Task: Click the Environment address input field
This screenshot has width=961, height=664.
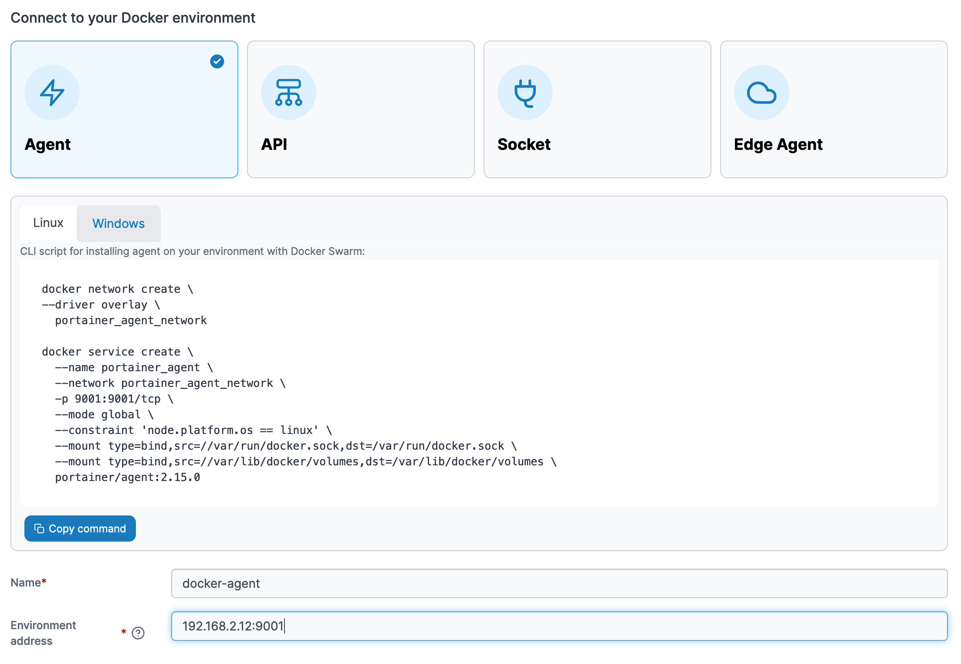Action: pos(559,626)
